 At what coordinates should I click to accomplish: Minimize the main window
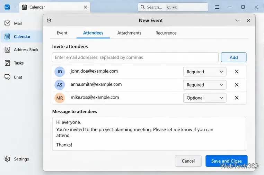coord(230,7)
